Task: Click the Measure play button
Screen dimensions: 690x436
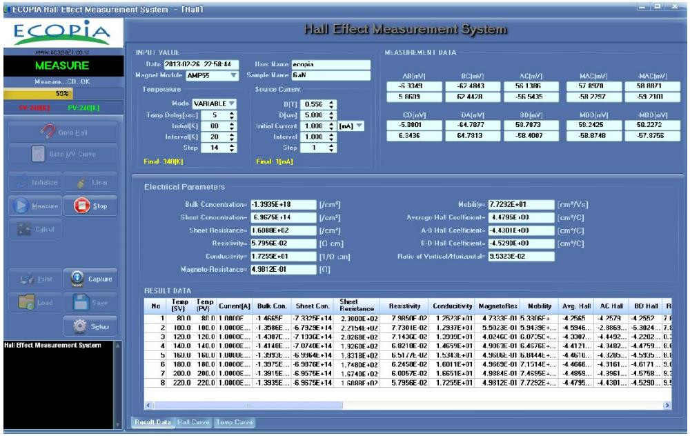Action: 34,206
